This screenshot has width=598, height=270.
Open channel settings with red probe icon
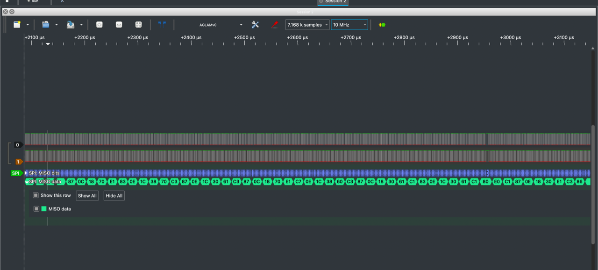pyautogui.click(x=275, y=25)
